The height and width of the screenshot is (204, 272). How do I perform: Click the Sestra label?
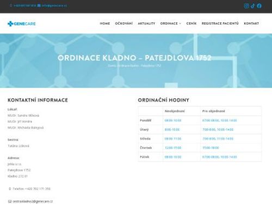[x=13, y=140]
